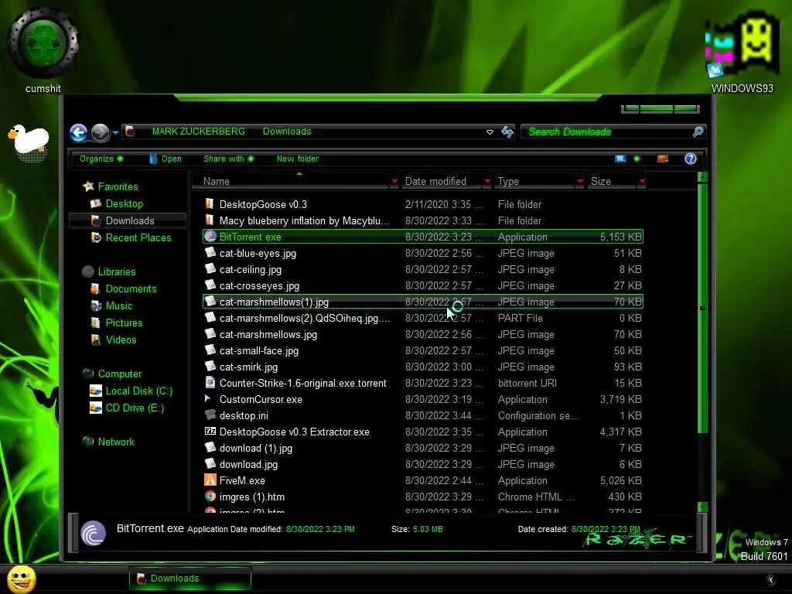Select the FiveM.exe orange icon

tap(210, 480)
